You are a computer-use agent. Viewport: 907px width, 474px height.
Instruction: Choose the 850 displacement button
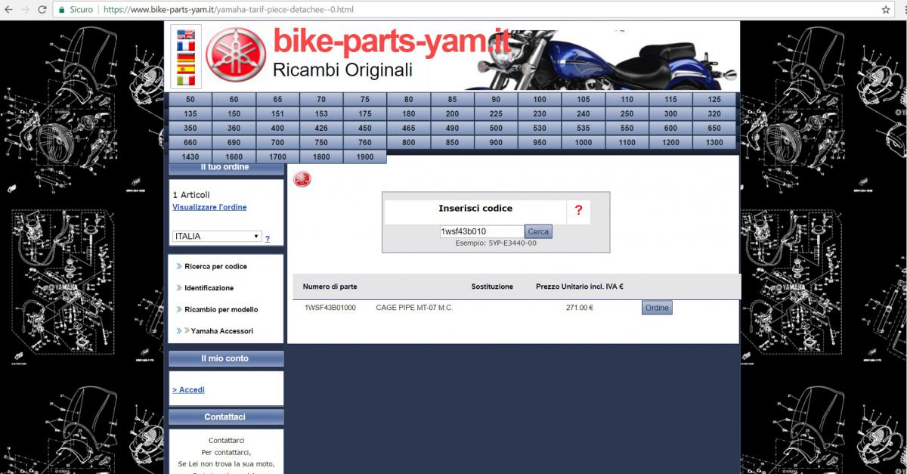[x=452, y=143]
